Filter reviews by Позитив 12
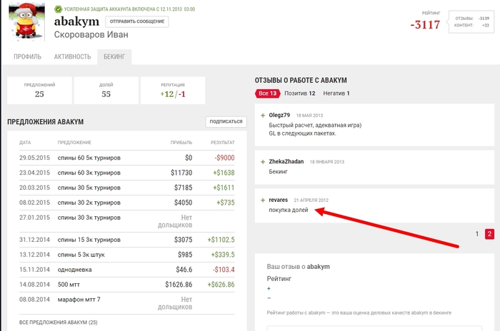 click(x=300, y=93)
